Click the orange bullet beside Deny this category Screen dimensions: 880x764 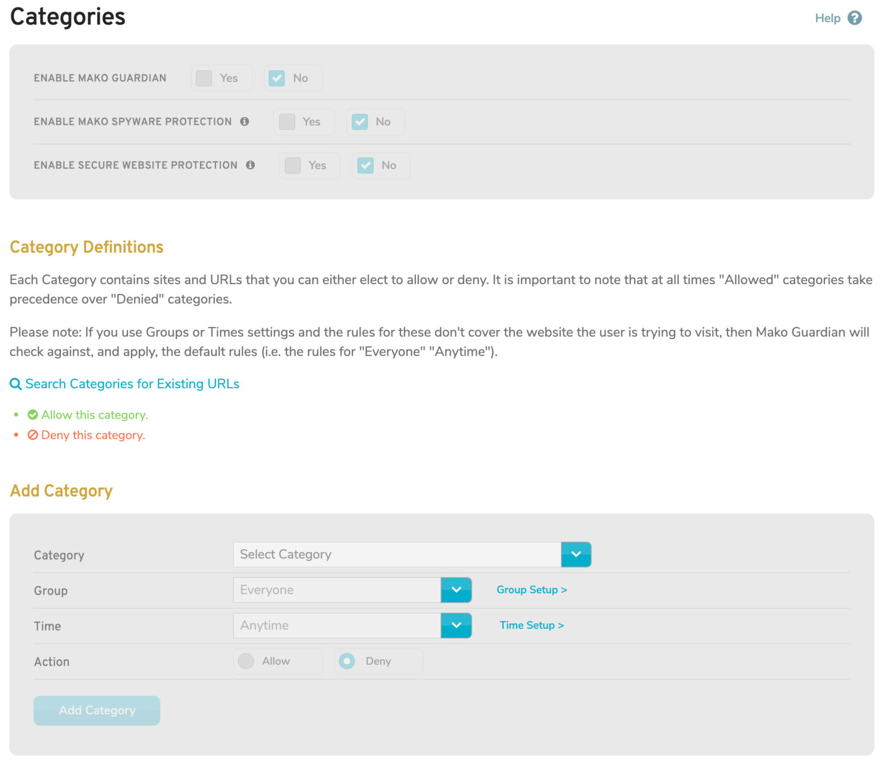click(16, 435)
